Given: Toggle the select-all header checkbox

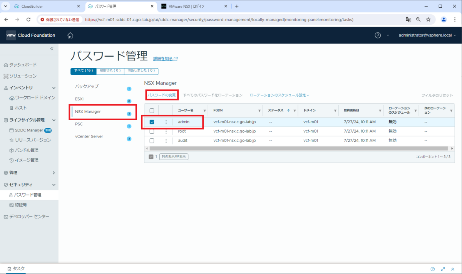Looking at the screenshot, I should 152,111.
